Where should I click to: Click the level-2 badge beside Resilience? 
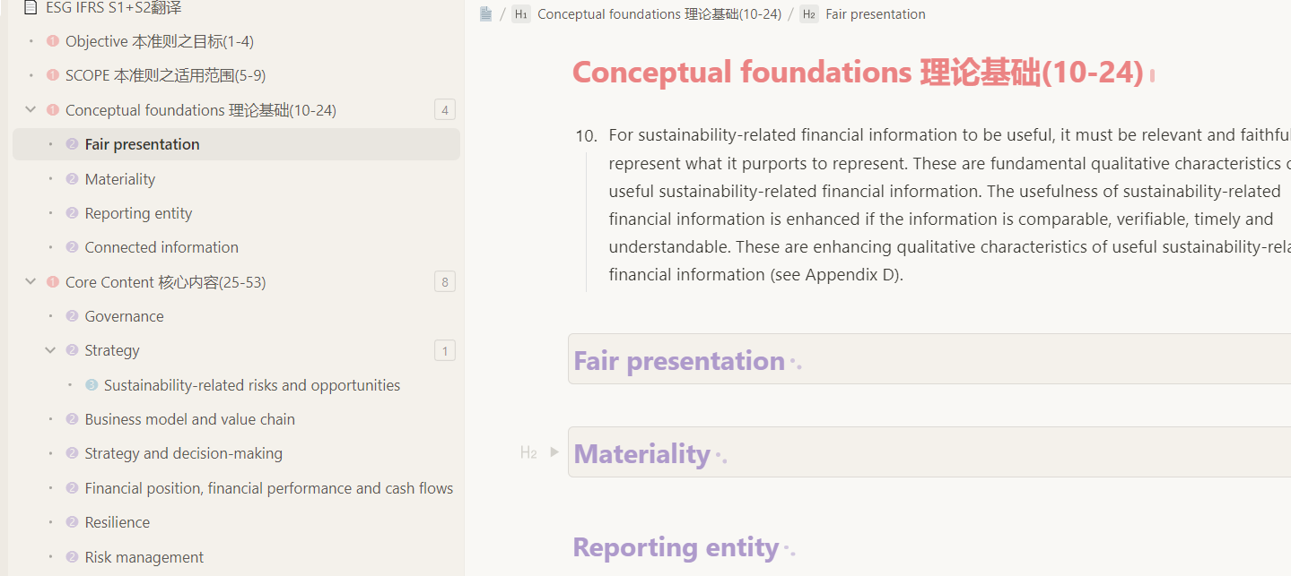[72, 522]
